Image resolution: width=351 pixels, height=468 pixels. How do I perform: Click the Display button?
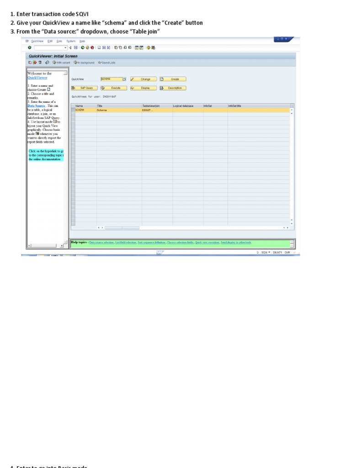coord(143,88)
